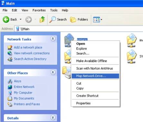Open Aisys link in Other Places
The image size is (143, 122).
click(17, 81)
